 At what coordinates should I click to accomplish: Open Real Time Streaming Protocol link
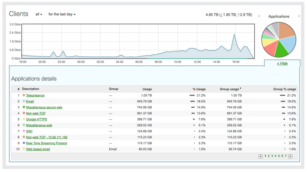point(47,143)
